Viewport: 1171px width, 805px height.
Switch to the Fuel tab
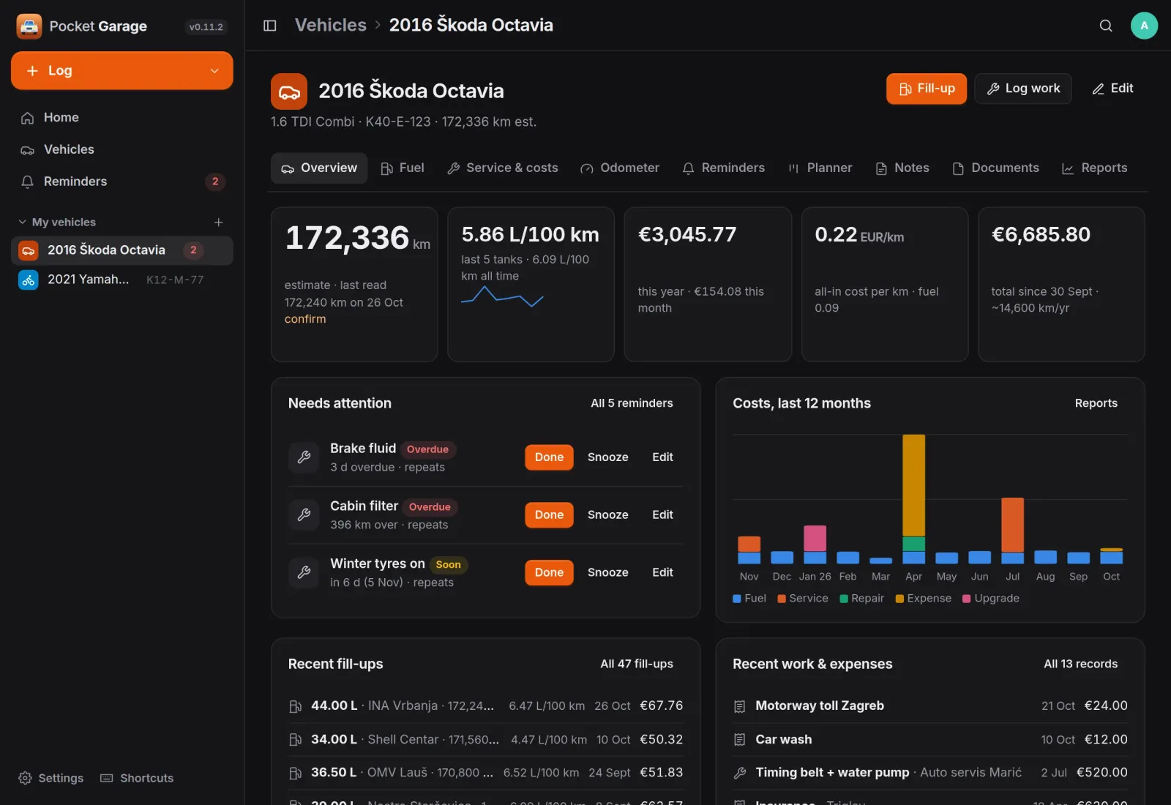pyautogui.click(x=403, y=168)
